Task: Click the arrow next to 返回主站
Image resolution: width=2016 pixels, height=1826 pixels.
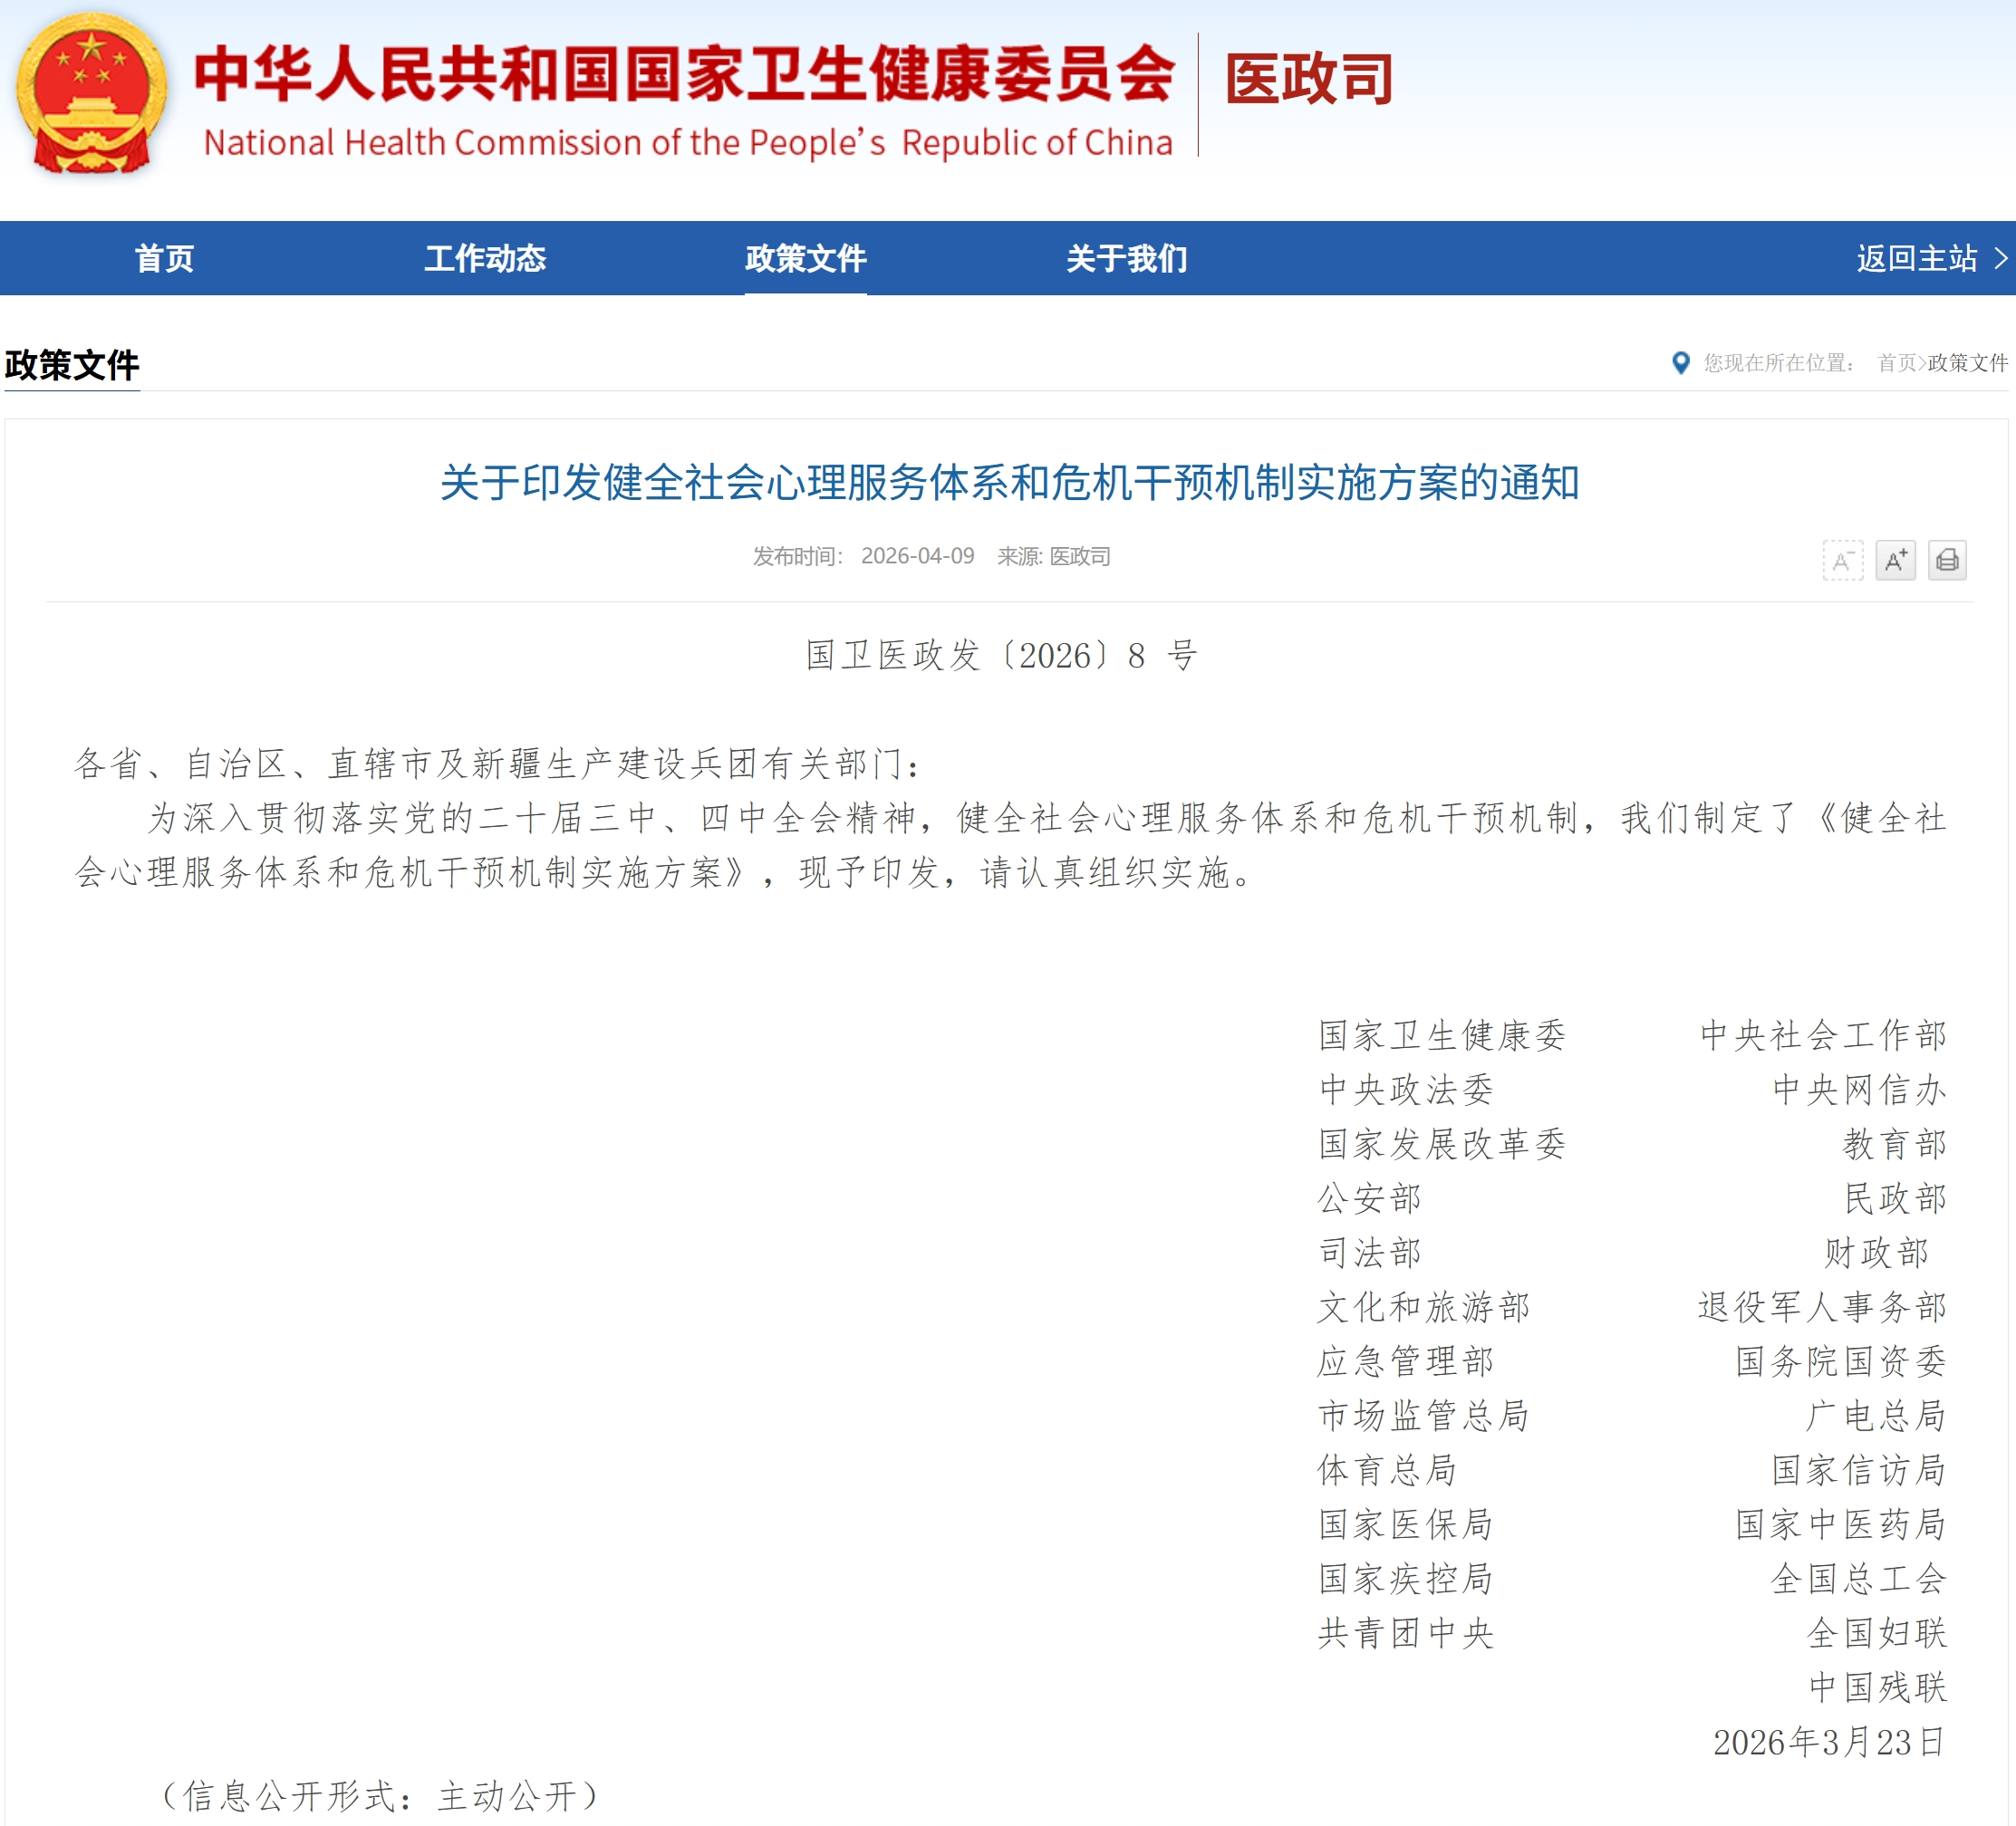Action: pyautogui.click(x=1999, y=258)
